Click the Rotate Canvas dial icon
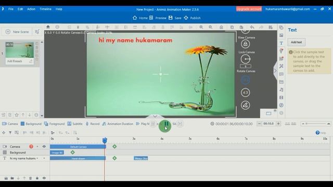Viewport: 333px width, 187px height. click(x=245, y=59)
